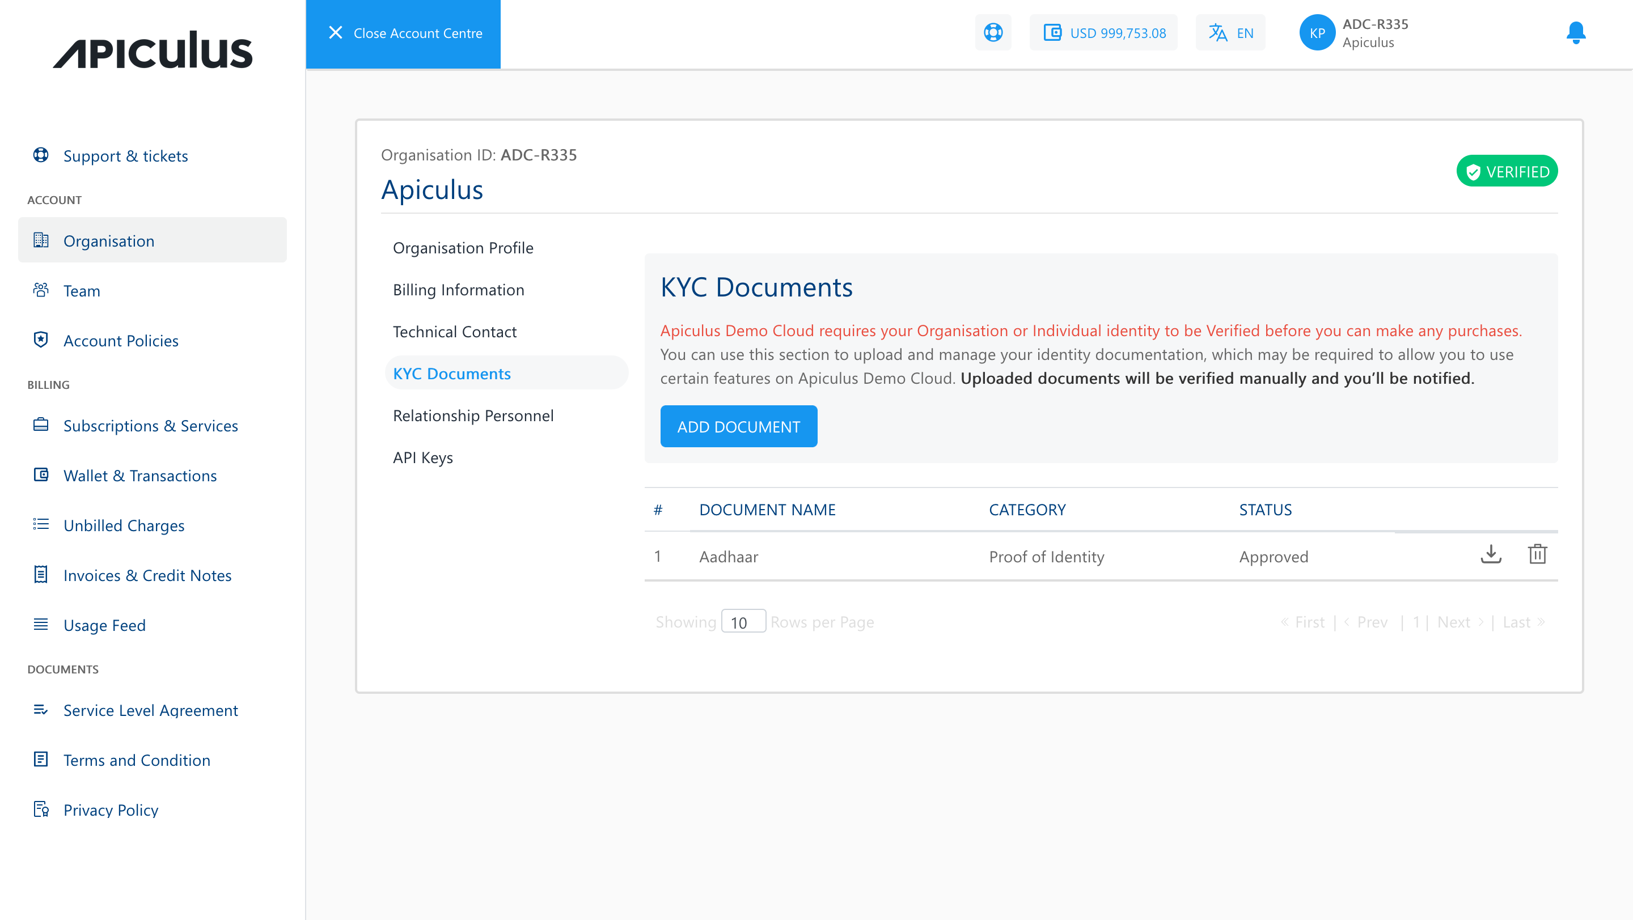
Task: Open Relationship Personnel section
Action: click(473, 416)
